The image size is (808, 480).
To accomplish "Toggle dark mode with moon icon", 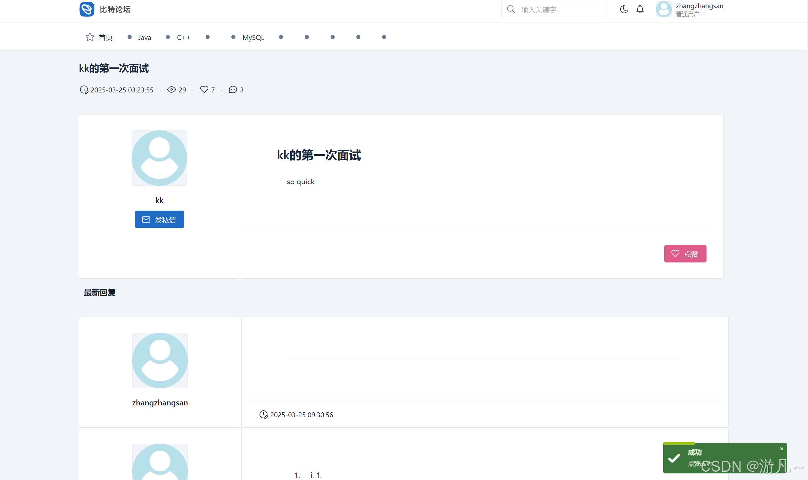I will click(624, 9).
